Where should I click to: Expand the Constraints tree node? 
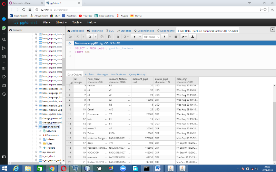pyautogui.click(x=40, y=135)
